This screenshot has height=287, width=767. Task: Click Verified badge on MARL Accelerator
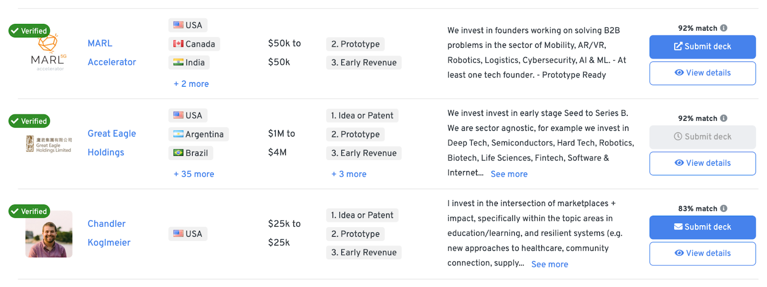pos(29,31)
